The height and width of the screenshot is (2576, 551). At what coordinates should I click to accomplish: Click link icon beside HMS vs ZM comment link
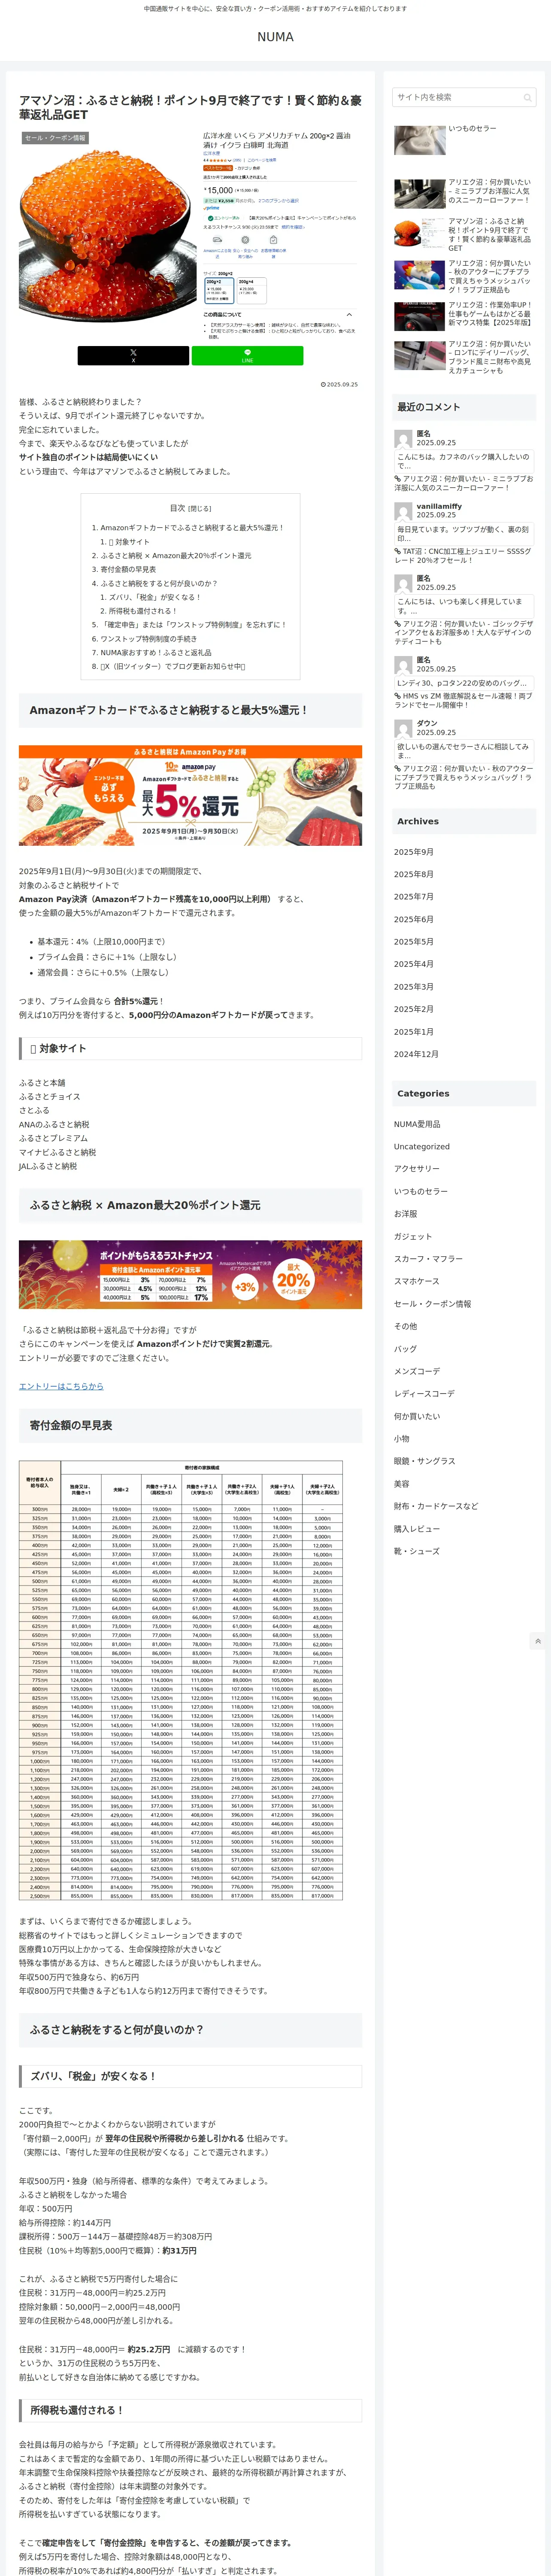pyautogui.click(x=398, y=696)
